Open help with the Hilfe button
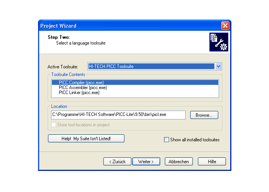This screenshot has width=269, height=192. tap(212, 162)
